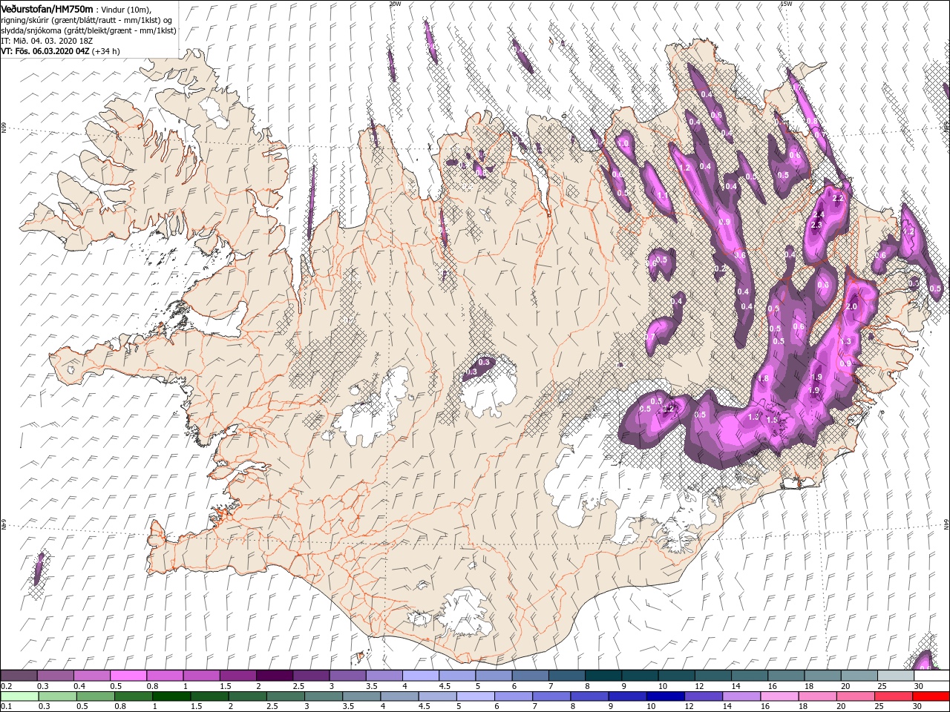
Task: Select the dark teal snow legend swatch labeled 8
Action: point(603,676)
